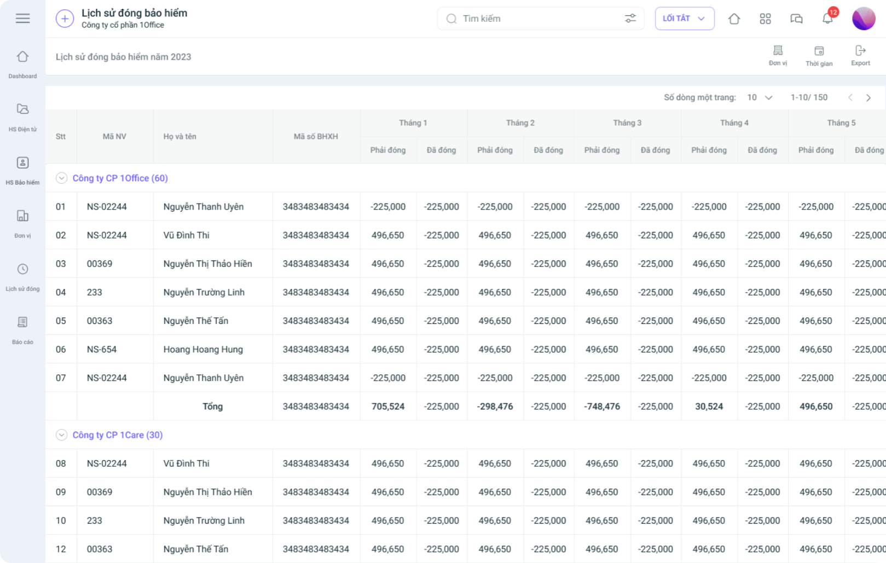The image size is (886, 563).
Task: Open the notifications bell icon
Action: 827,19
